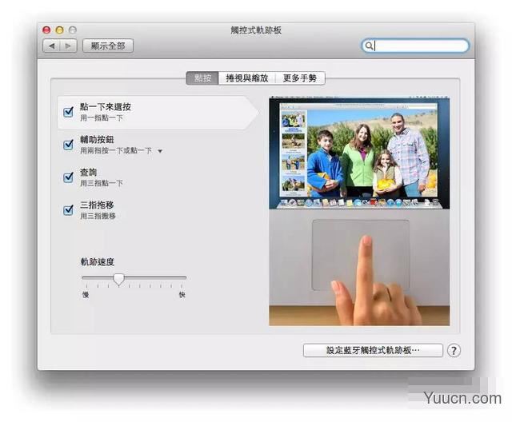Image resolution: width=512 pixels, height=422 pixels.
Task: Click the 顯示全部 button
Action: coord(108,46)
